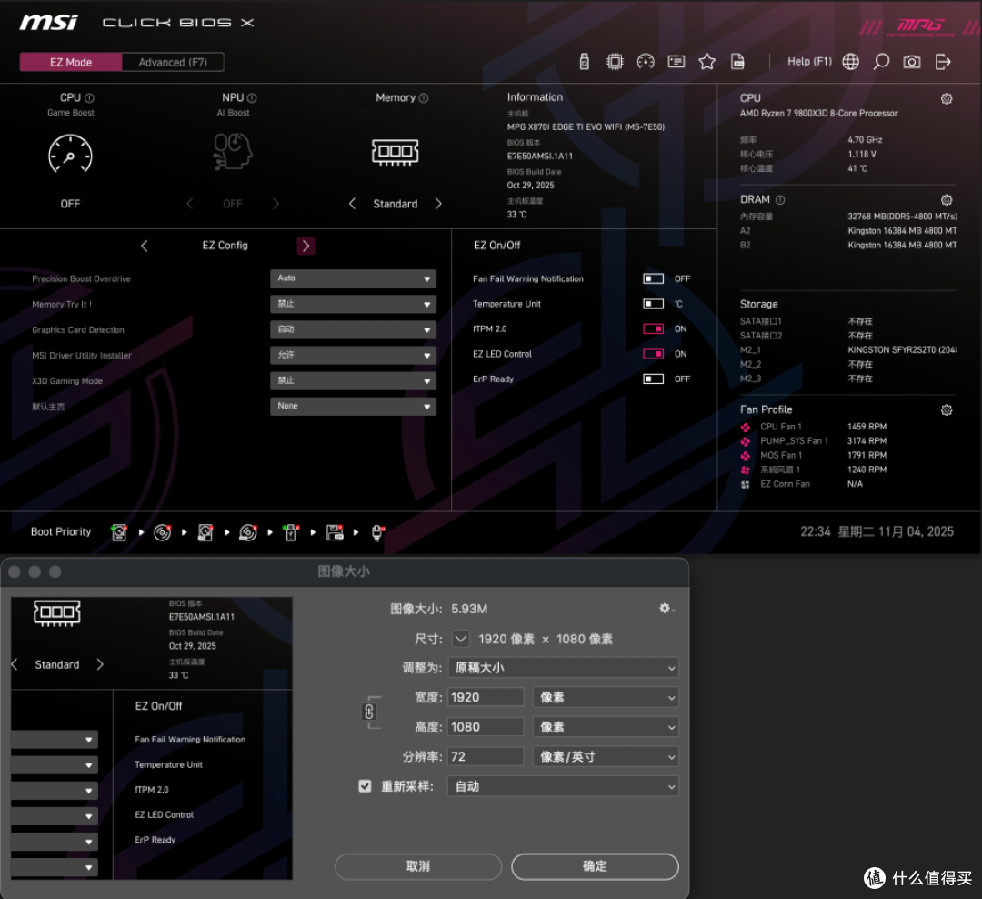
Task: Click the language globe icon
Action: tap(850, 62)
